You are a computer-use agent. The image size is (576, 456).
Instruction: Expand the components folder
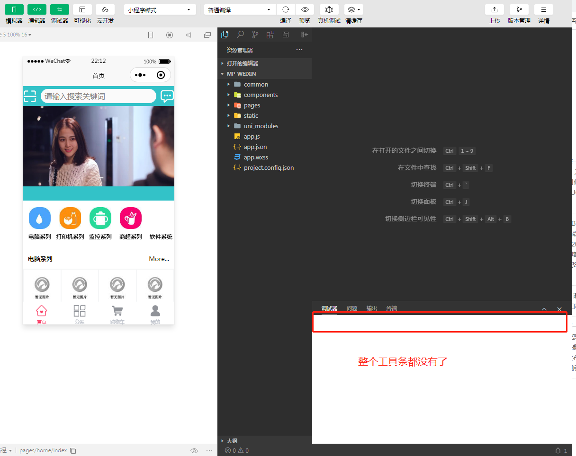(x=261, y=95)
